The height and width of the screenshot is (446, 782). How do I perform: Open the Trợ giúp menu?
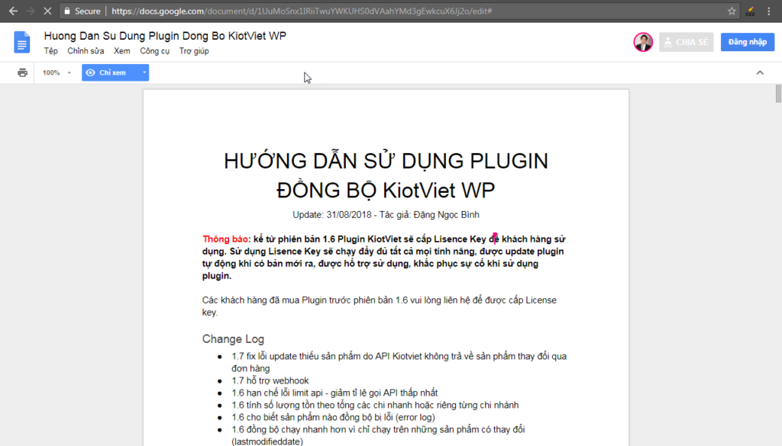coord(194,51)
